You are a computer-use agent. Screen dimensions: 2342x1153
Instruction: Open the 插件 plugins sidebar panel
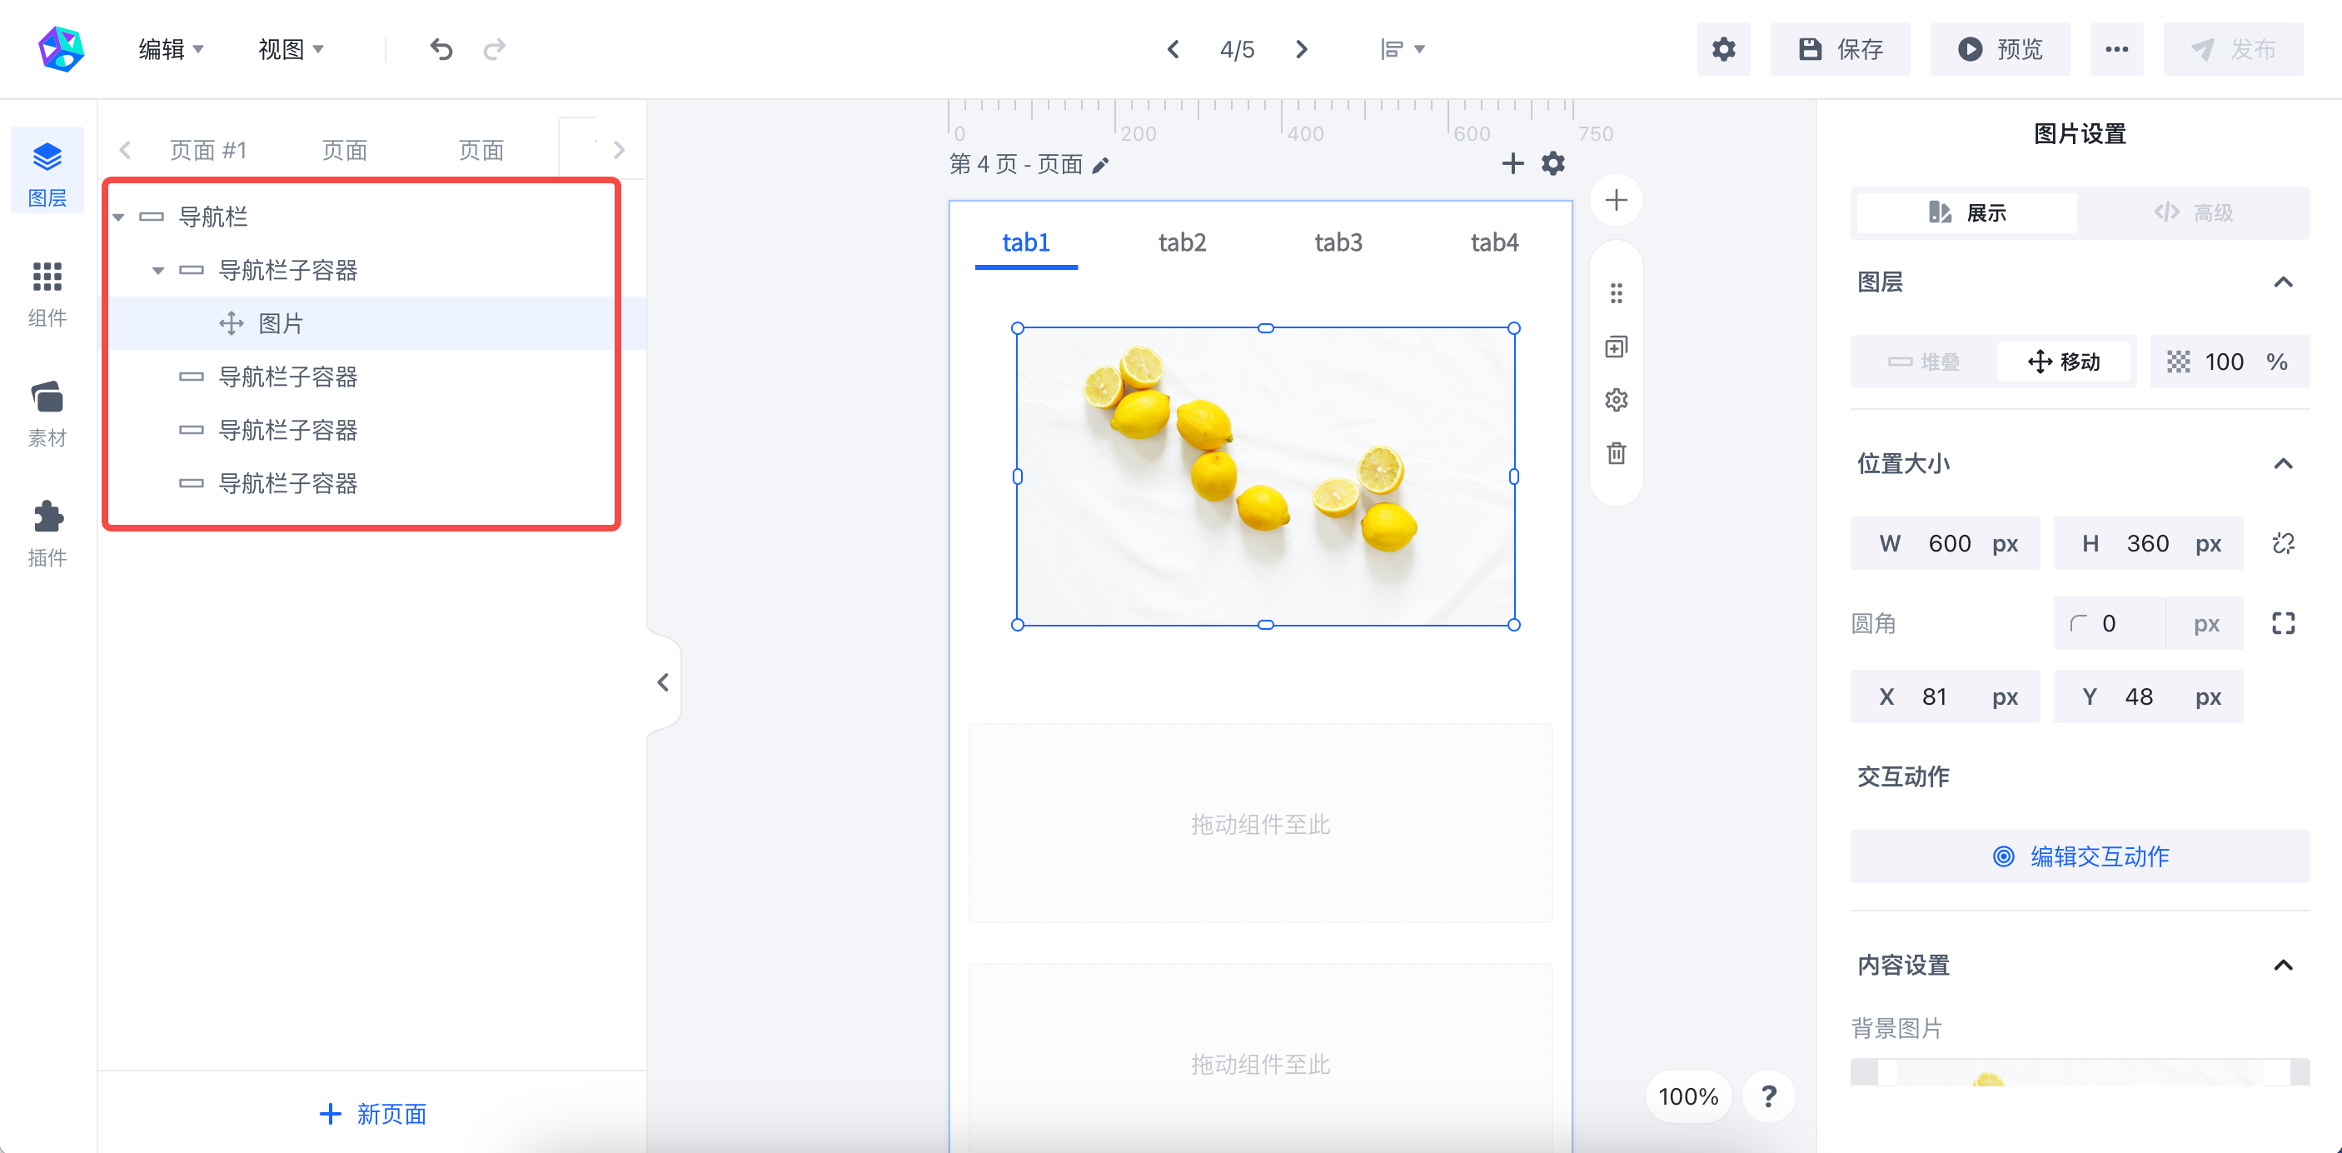[47, 534]
